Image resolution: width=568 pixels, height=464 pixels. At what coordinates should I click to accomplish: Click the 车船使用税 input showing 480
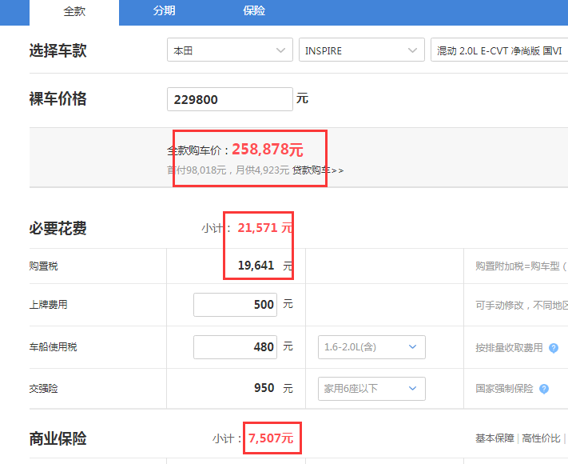(x=235, y=347)
